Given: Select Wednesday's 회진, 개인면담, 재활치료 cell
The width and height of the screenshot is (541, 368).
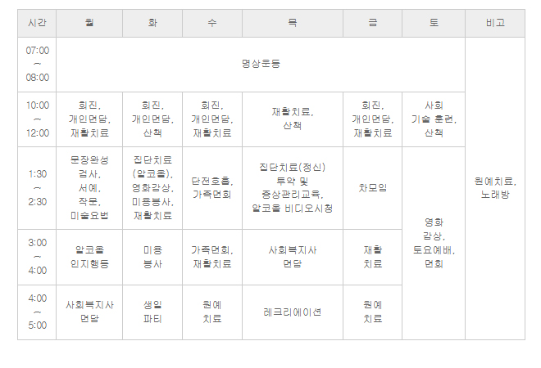Looking at the screenshot, I should click(x=212, y=119).
